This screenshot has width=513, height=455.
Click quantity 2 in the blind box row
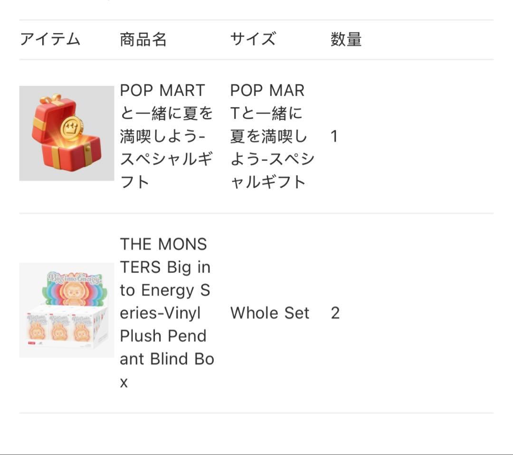pos(335,313)
